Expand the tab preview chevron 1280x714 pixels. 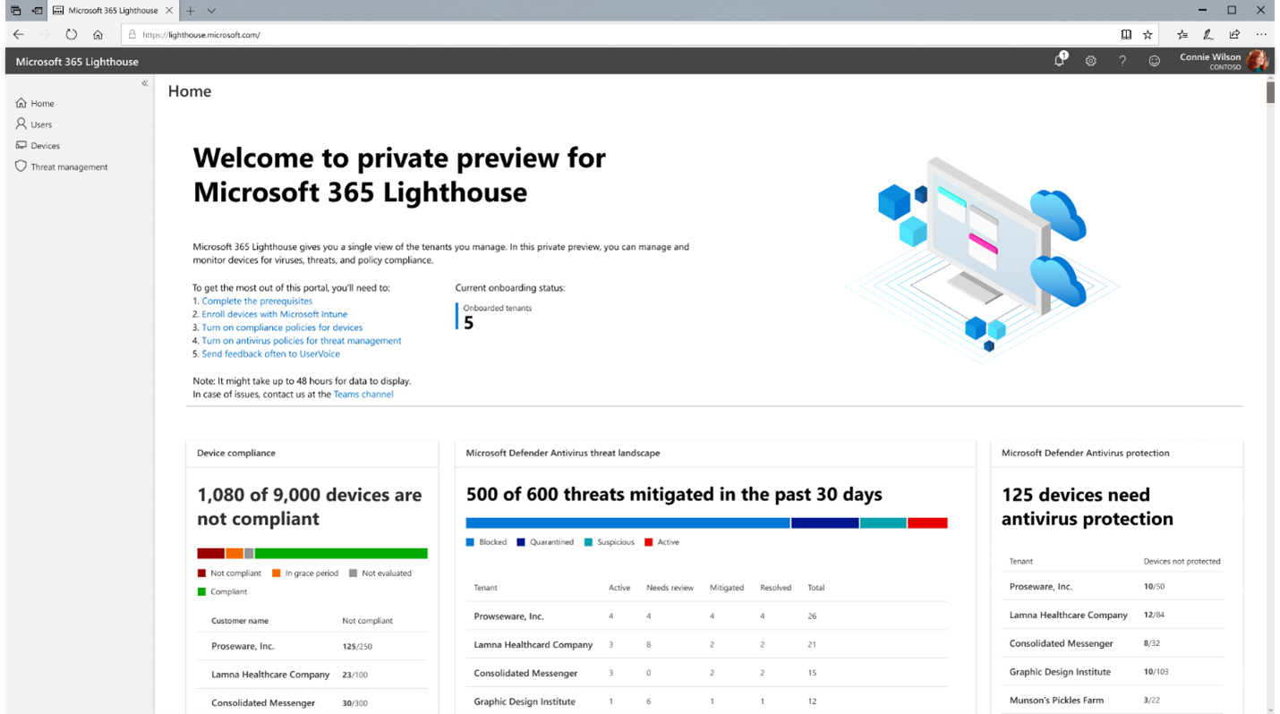[x=211, y=11]
